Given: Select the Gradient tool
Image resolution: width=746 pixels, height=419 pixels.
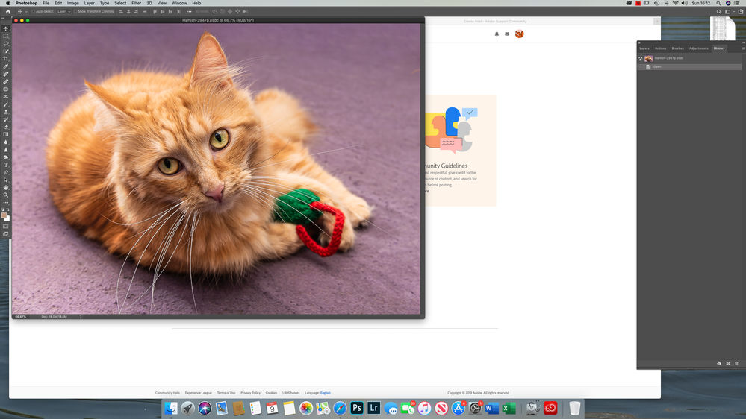Looking at the screenshot, I should [x=6, y=134].
